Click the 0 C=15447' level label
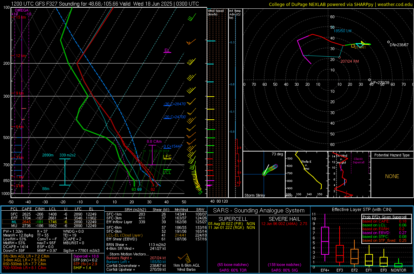414x274 pixels. [173, 146]
